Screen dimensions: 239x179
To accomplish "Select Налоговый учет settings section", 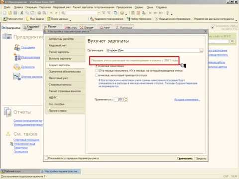I will pyautogui.click(x=65, y=78).
